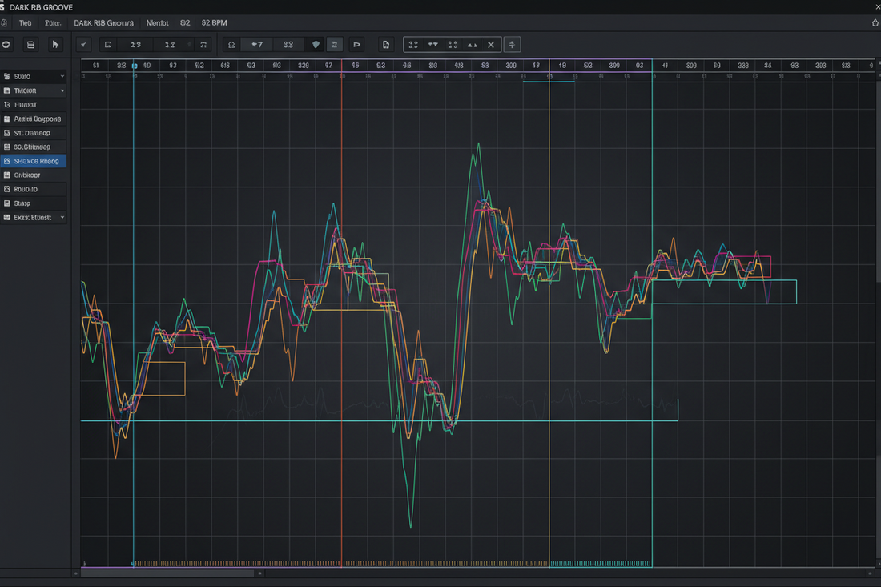Select the highlighted SИaисв Rbaog row

[x=34, y=161]
